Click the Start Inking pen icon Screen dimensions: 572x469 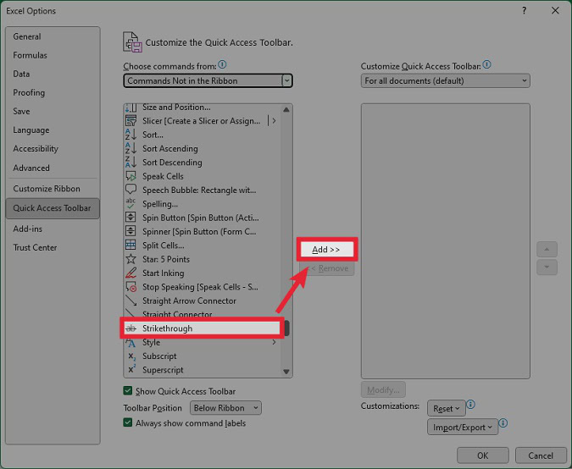coord(131,273)
